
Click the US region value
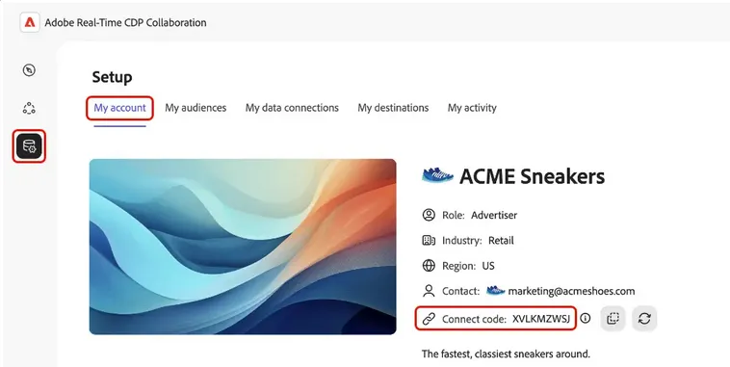click(488, 266)
